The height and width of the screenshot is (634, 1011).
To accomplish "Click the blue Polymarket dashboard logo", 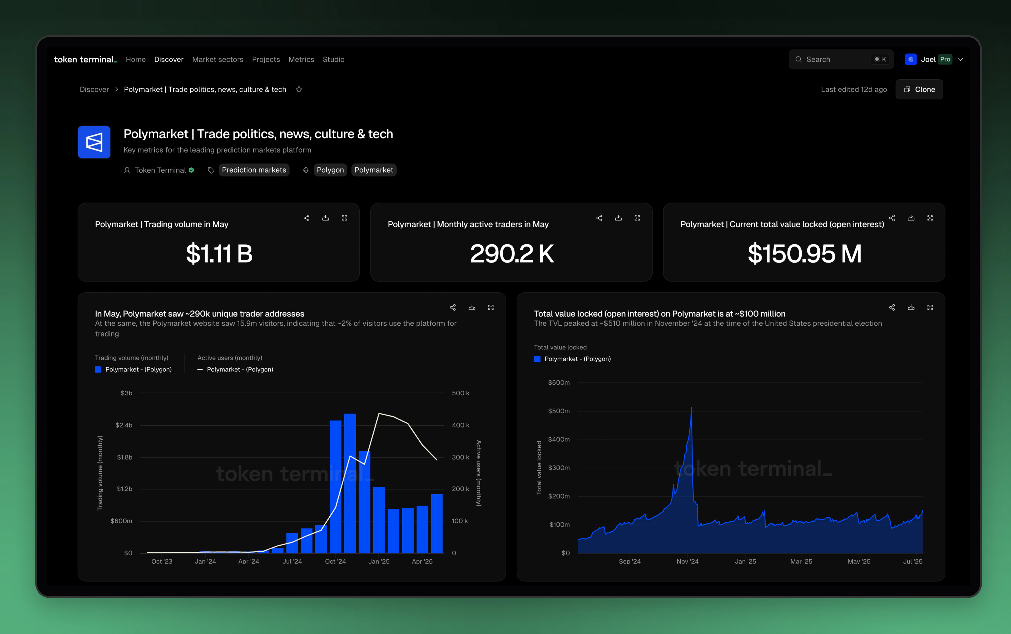I will [x=94, y=142].
